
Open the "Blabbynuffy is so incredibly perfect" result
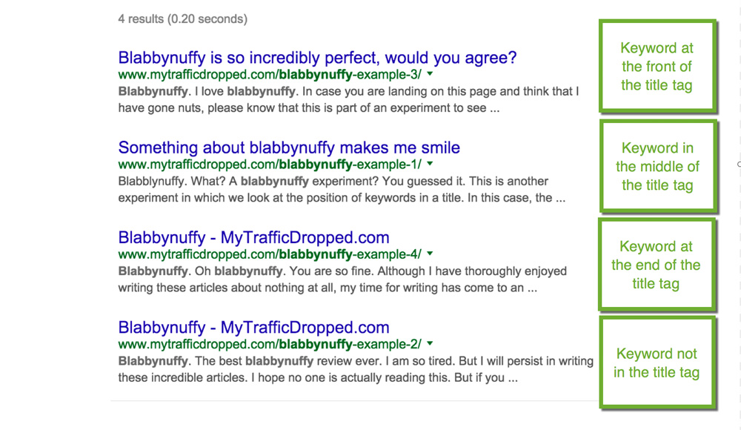click(x=317, y=58)
